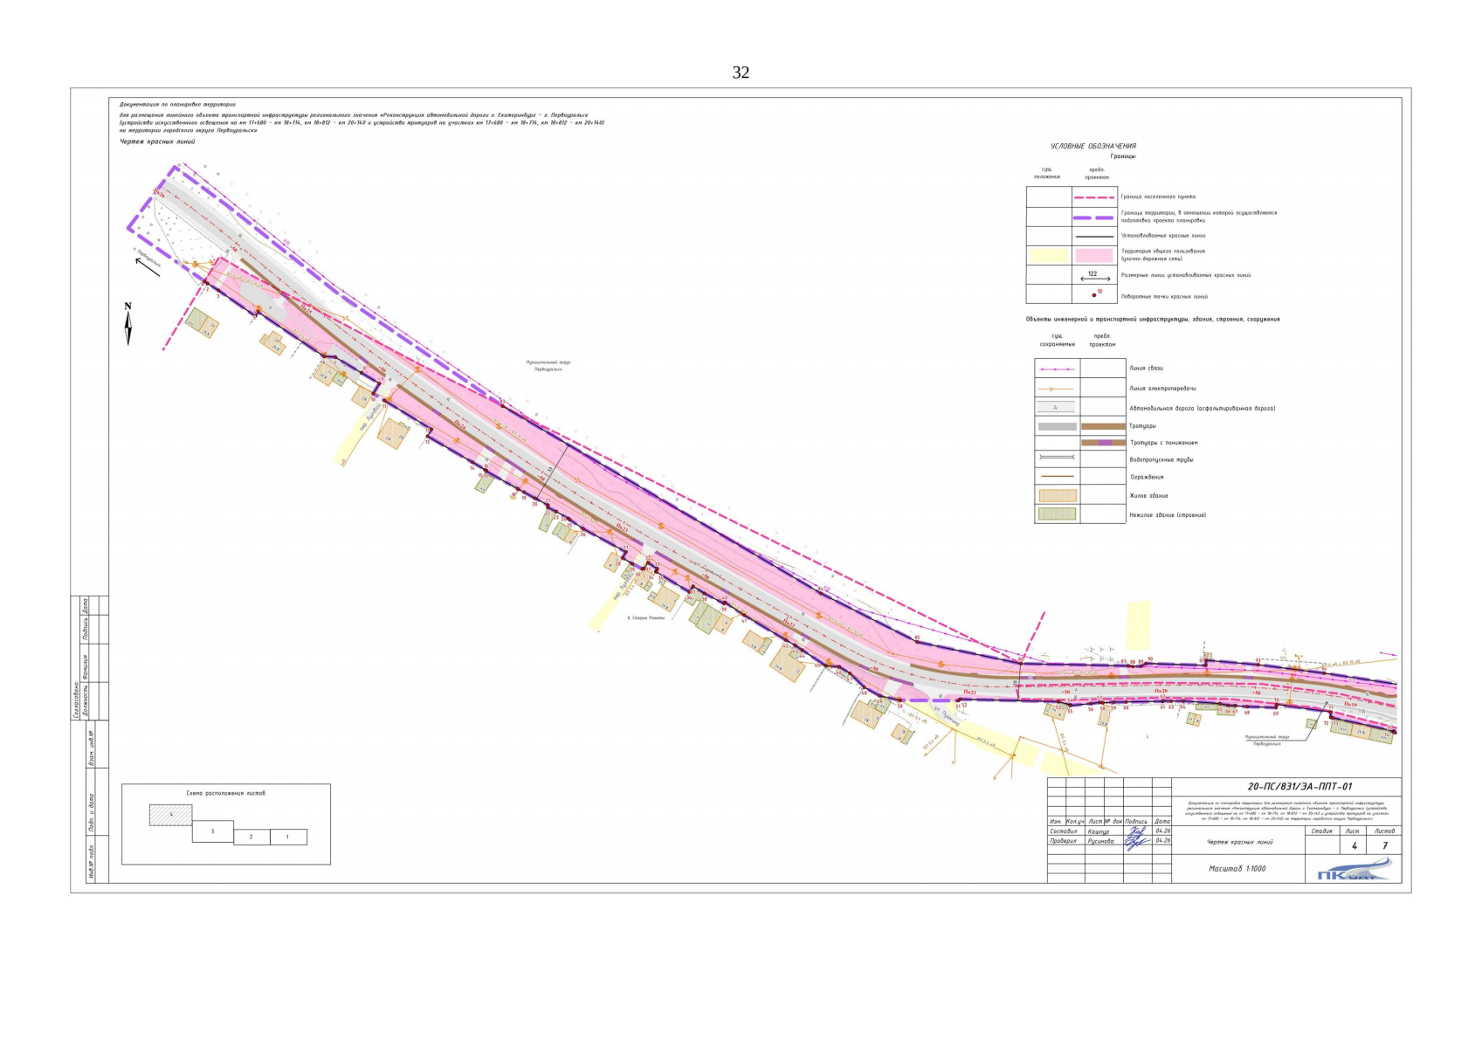The height and width of the screenshot is (1048, 1482).
Task: Click 'Линия электропередачи' legend label
Action: (x=1162, y=389)
